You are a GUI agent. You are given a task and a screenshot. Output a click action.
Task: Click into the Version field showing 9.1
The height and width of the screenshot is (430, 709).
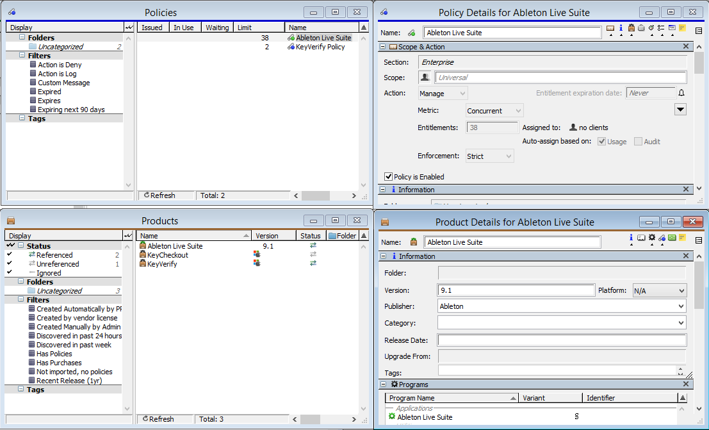coord(516,290)
